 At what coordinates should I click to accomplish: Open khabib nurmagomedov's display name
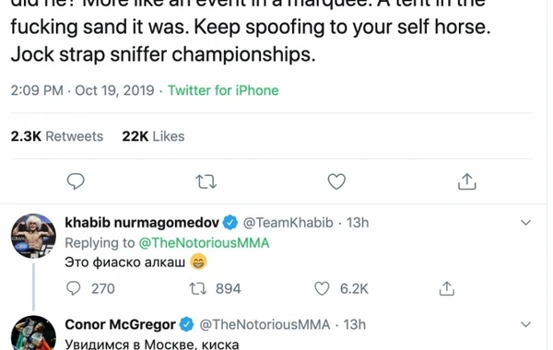coord(142,223)
